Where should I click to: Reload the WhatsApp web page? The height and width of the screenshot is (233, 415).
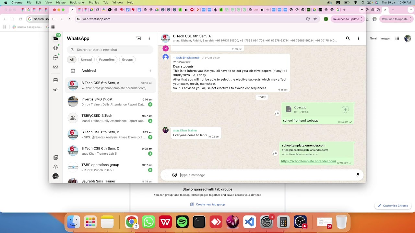tap(69, 19)
